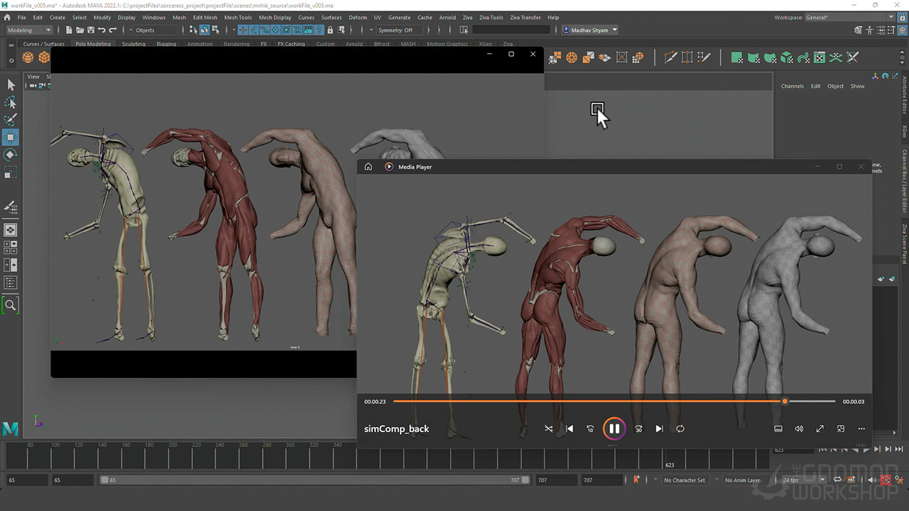Toggle the highlighted snap to grid icon
909x511 pixels.
point(243,30)
